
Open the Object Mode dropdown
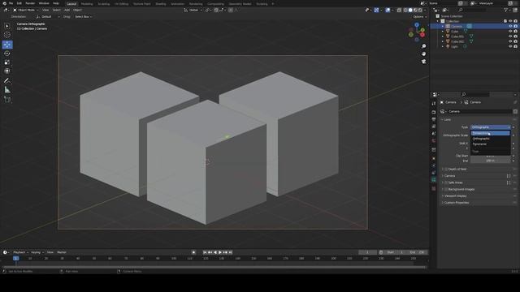tap(26, 11)
